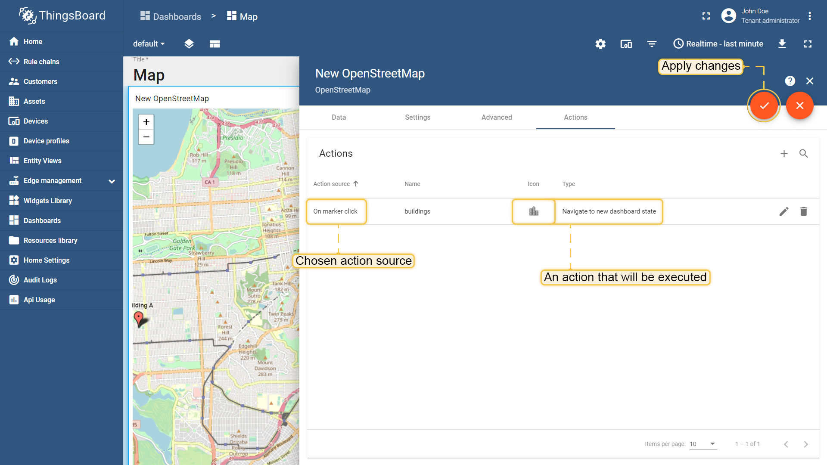Click export dashboard download icon
The height and width of the screenshot is (465, 827).
coord(782,43)
